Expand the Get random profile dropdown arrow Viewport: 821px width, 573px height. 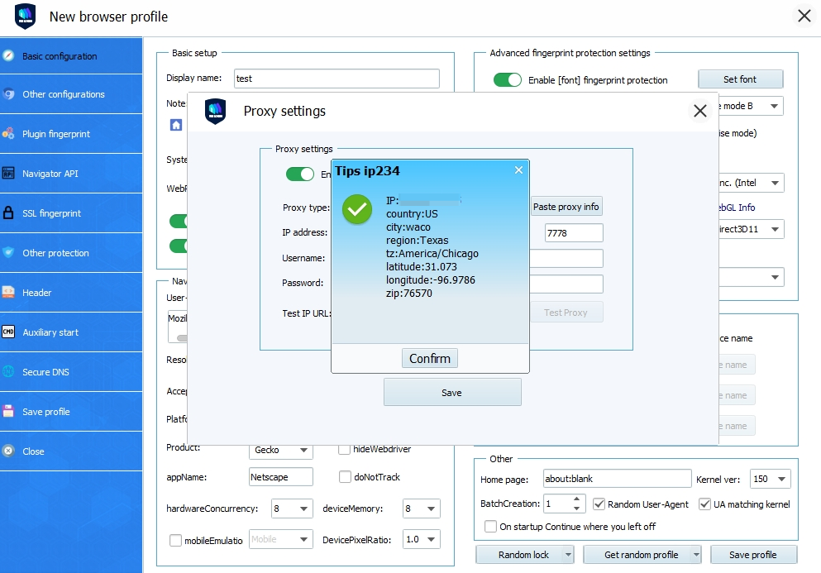[696, 555]
